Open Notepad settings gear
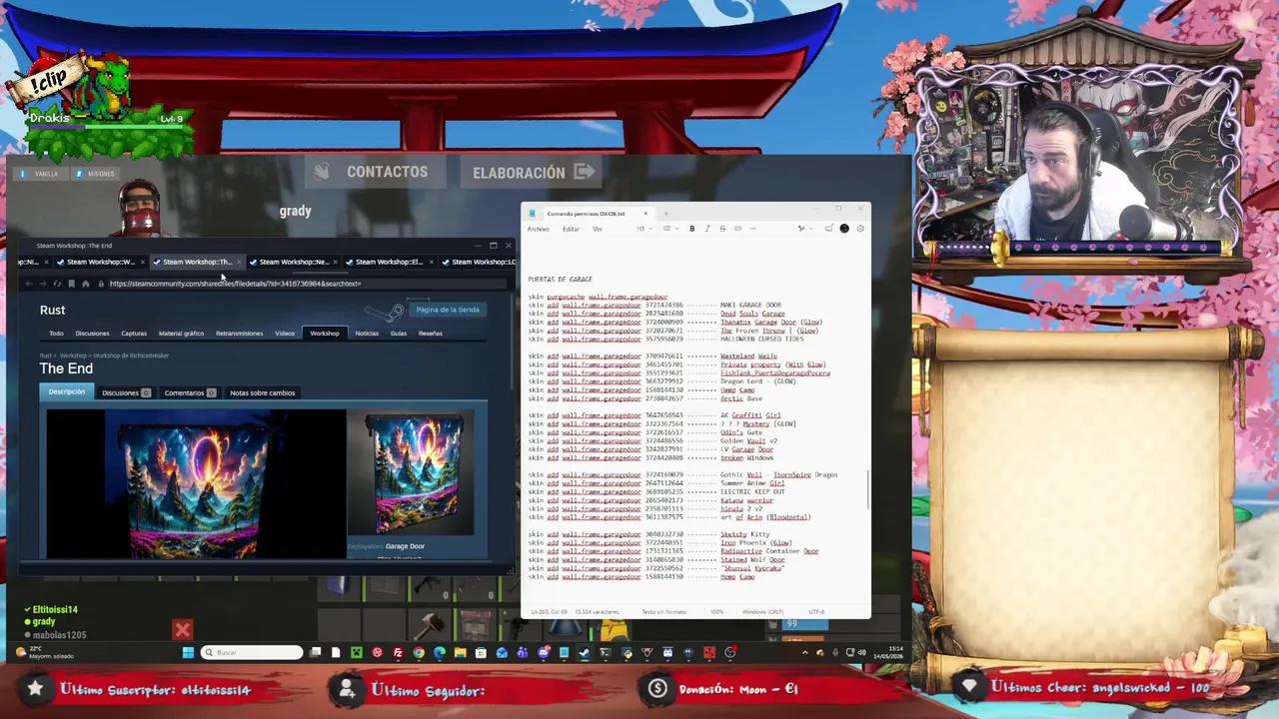Image resolution: width=1279 pixels, height=719 pixels. (x=860, y=229)
